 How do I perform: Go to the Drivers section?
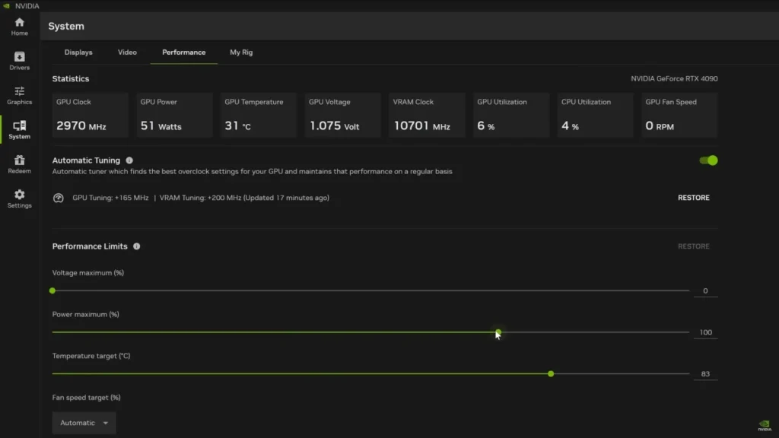(19, 61)
